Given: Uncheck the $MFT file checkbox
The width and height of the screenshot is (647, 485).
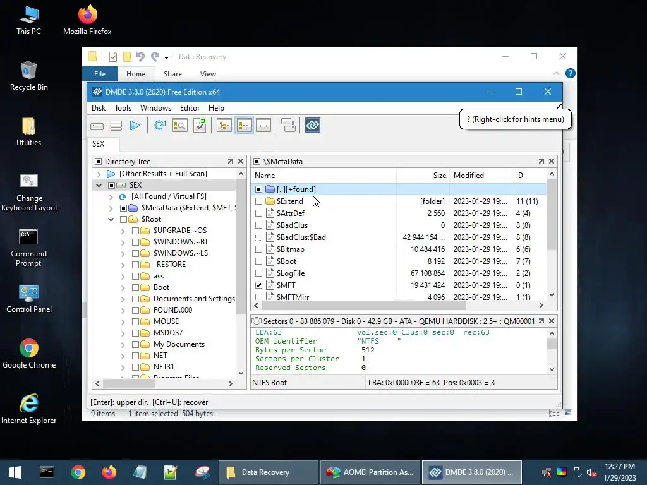Looking at the screenshot, I should pos(258,285).
